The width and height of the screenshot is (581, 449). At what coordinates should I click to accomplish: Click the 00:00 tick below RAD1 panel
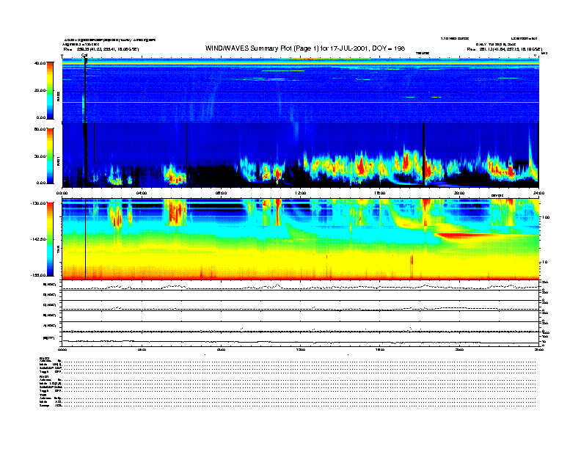(62, 193)
